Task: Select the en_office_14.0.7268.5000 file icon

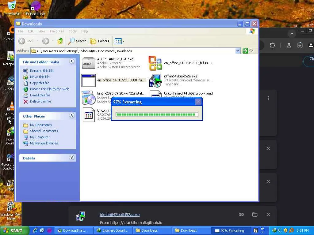Action: point(89,80)
